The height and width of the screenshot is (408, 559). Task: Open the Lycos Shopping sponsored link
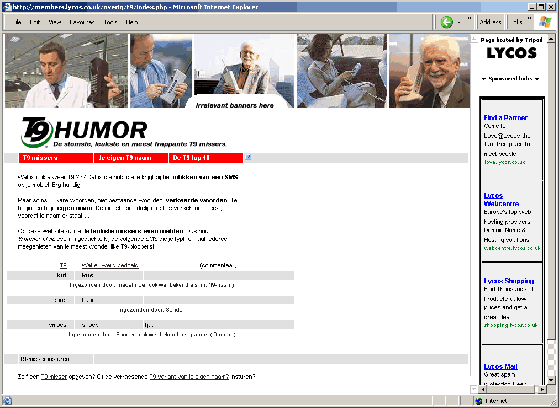[509, 281]
